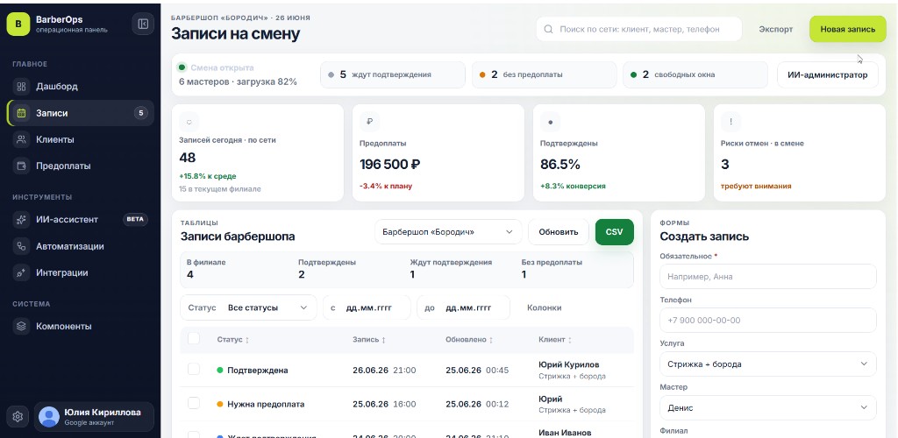Click the sort arrows next to Запись
Screen dimensions: 898x438
[384, 340]
